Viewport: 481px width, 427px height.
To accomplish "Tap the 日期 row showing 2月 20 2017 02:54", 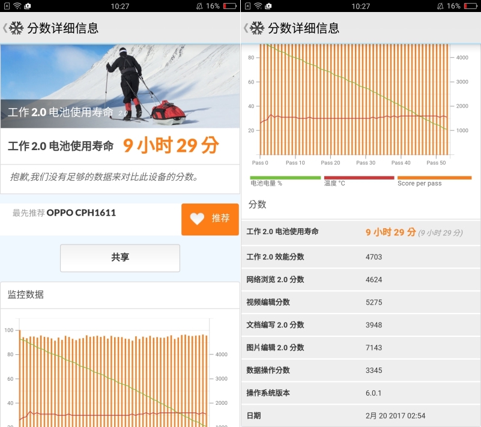I will click(x=361, y=416).
